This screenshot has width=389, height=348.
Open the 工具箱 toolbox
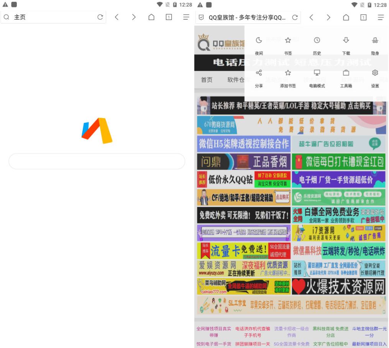tap(346, 76)
